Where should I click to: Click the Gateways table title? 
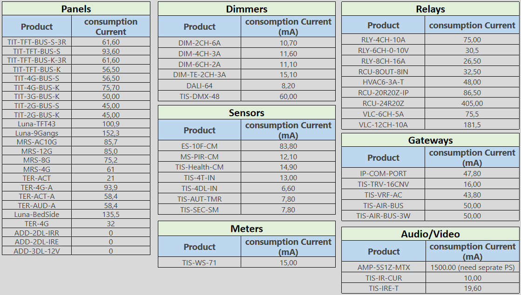tap(430, 140)
